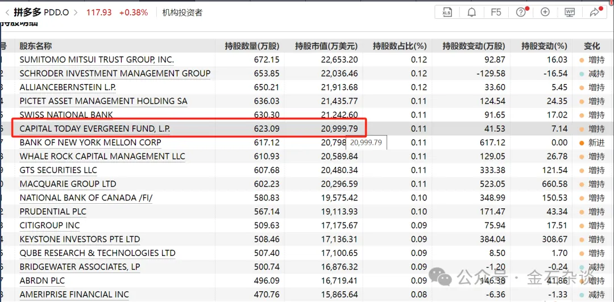Image resolution: width=614 pixels, height=302 pixels.
Task: Open ABRDN PLC shareholder link
Action: [42, 280]
